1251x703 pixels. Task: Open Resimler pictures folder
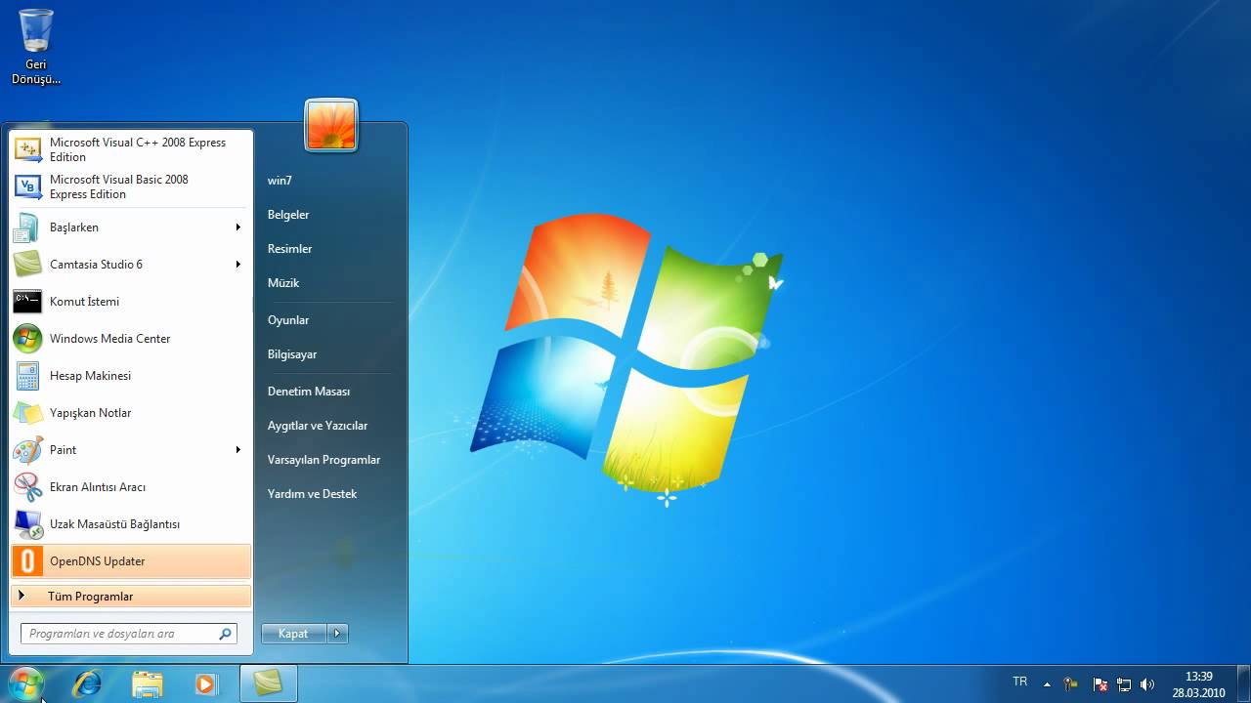[x=290, y=249]
